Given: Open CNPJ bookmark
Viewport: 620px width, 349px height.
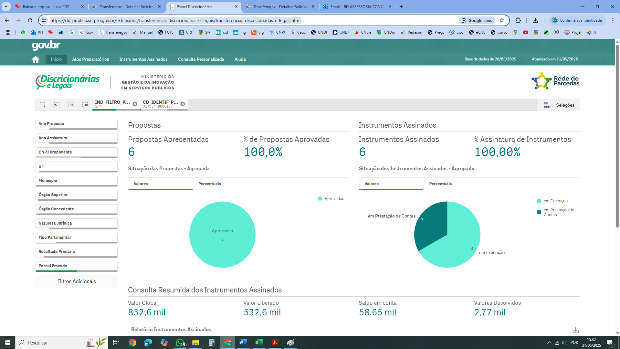Looking at the screenshot, I should click(277, 32).
